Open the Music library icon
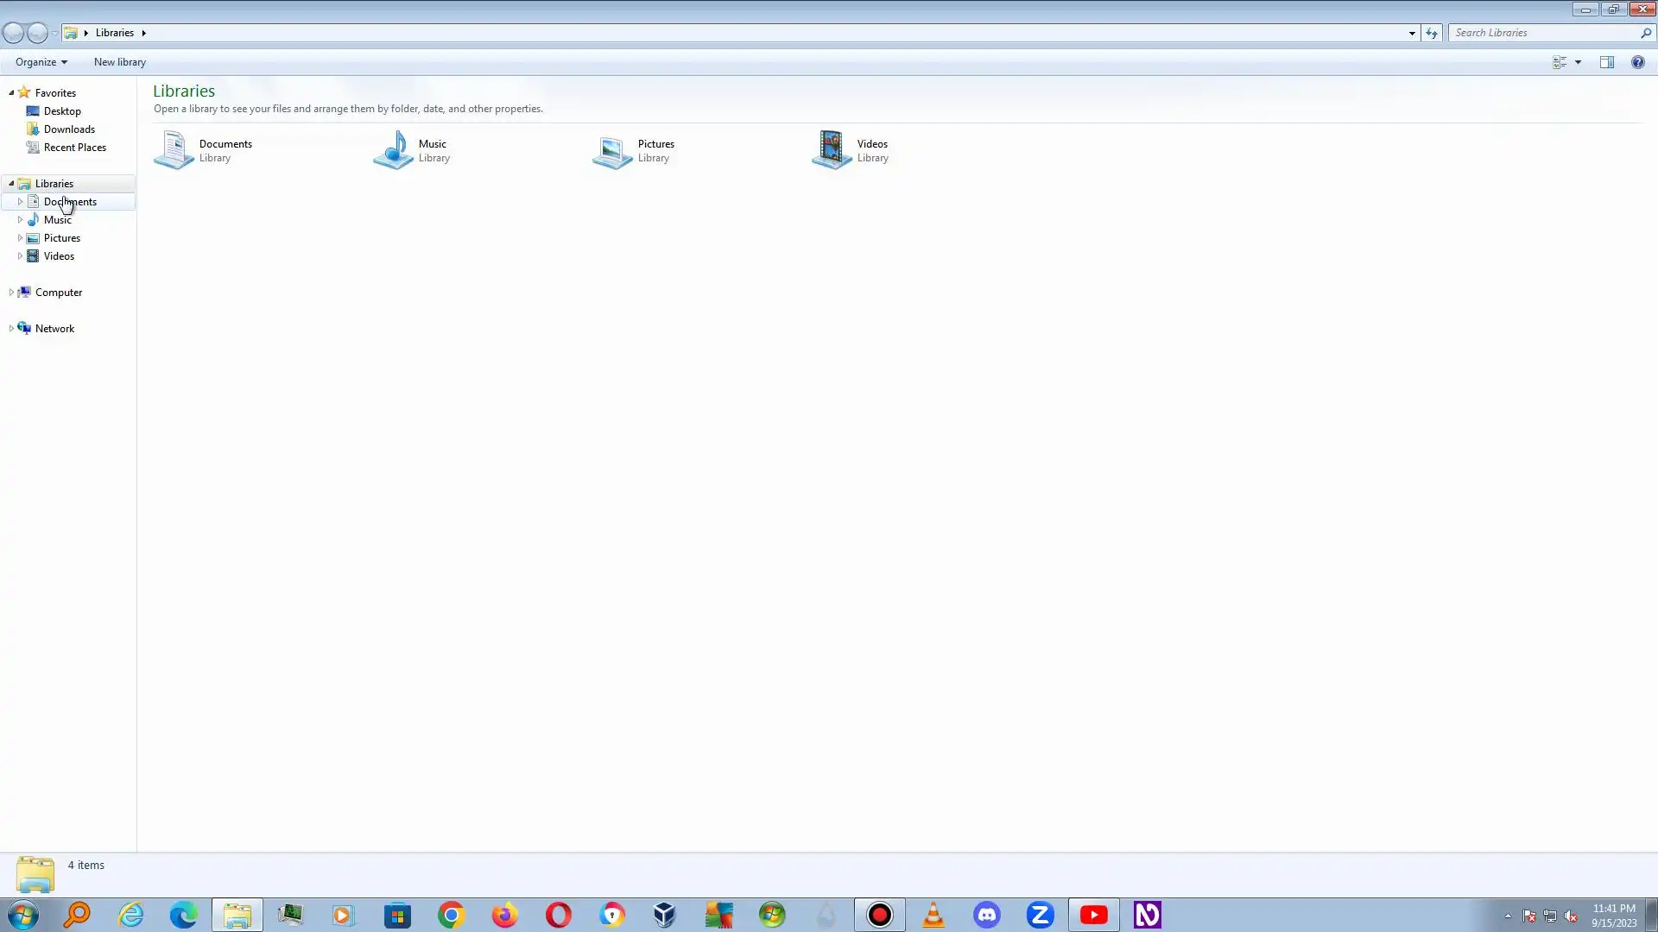Viewport: 1658px width, 932px height. (394, 150)
